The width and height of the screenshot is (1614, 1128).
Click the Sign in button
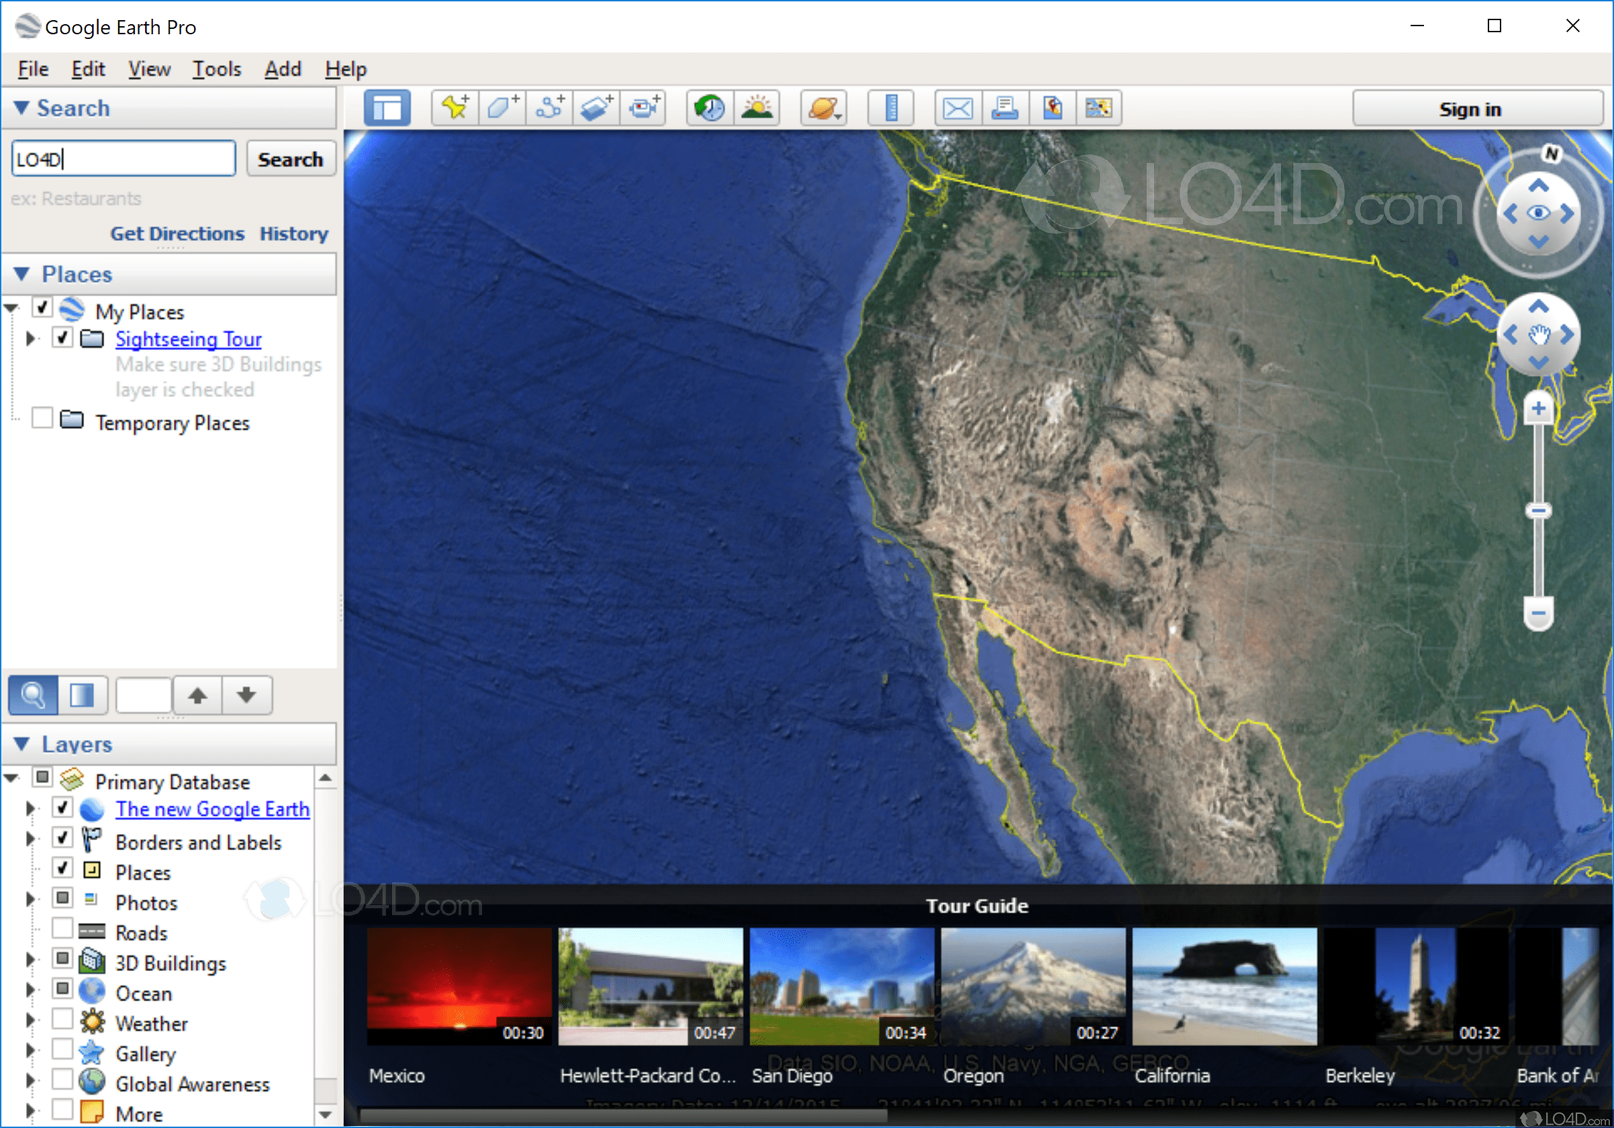1470,108
